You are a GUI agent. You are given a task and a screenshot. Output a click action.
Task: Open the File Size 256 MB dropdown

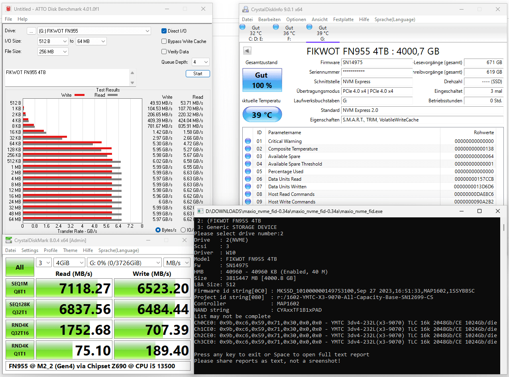click(x=53, y=51)
